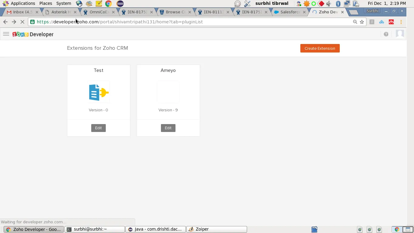This screenshot has height=233, width=414.
Task: Open the Zoho Developer hamburger menu
Action: point(6,34)
